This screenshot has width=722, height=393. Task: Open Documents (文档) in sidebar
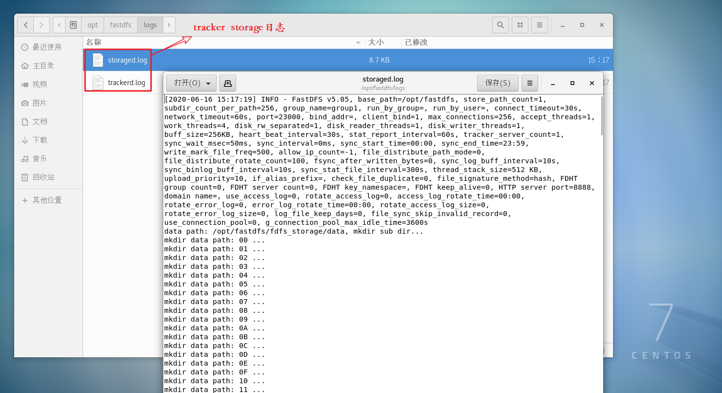coord(48,121)
